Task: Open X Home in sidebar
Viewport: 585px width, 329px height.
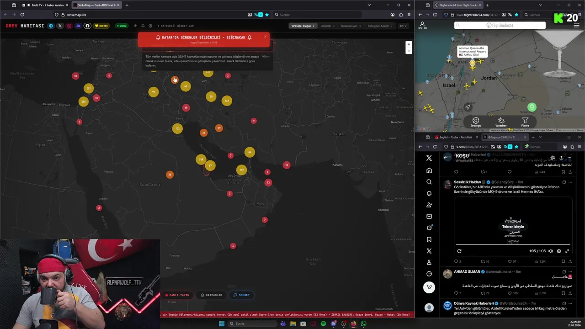Action: [x=429, y=170]
